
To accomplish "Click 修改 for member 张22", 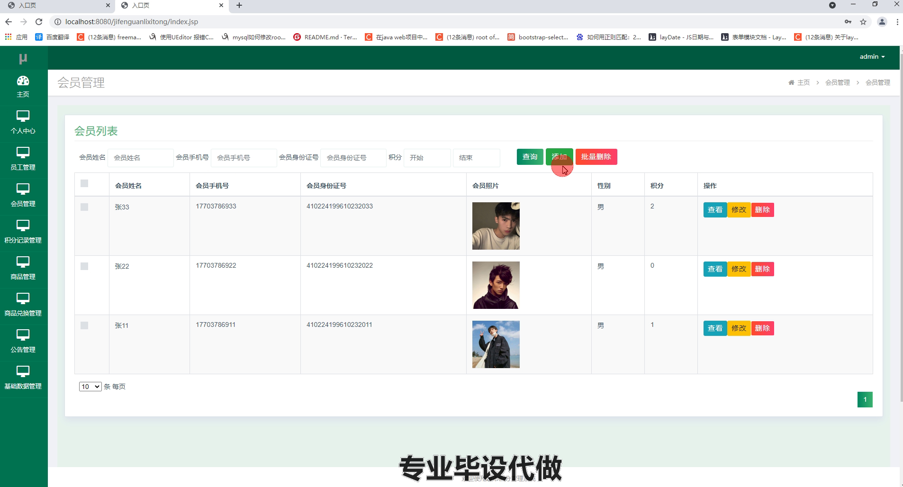I will pyautogui.click(x=739, y=269).
